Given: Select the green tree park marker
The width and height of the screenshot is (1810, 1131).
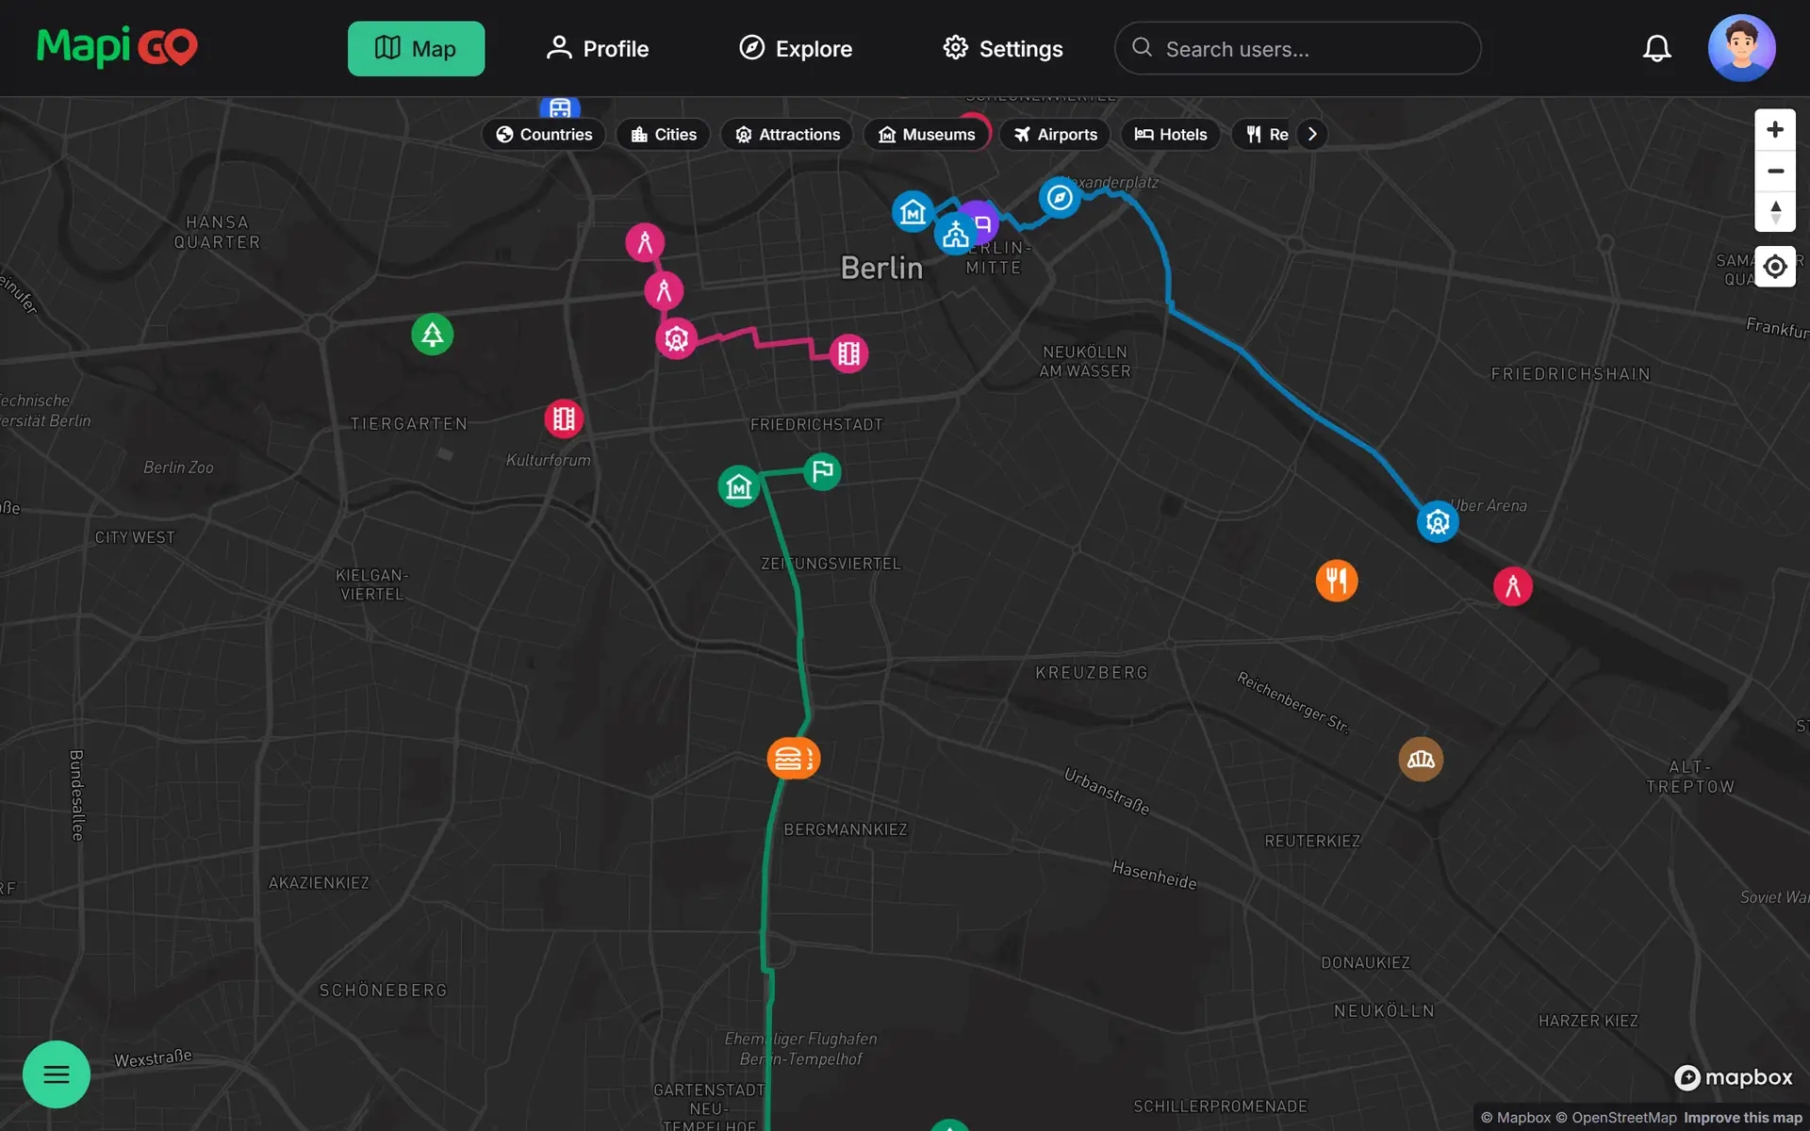Looking at the screenshot, I should [433, 335].
